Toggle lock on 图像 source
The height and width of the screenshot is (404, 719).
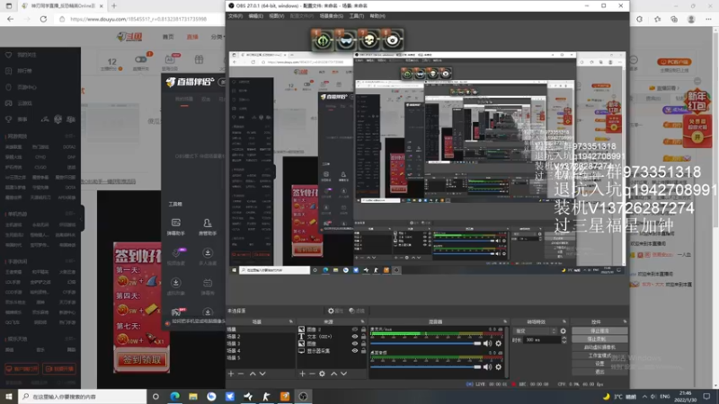point(363,344)
